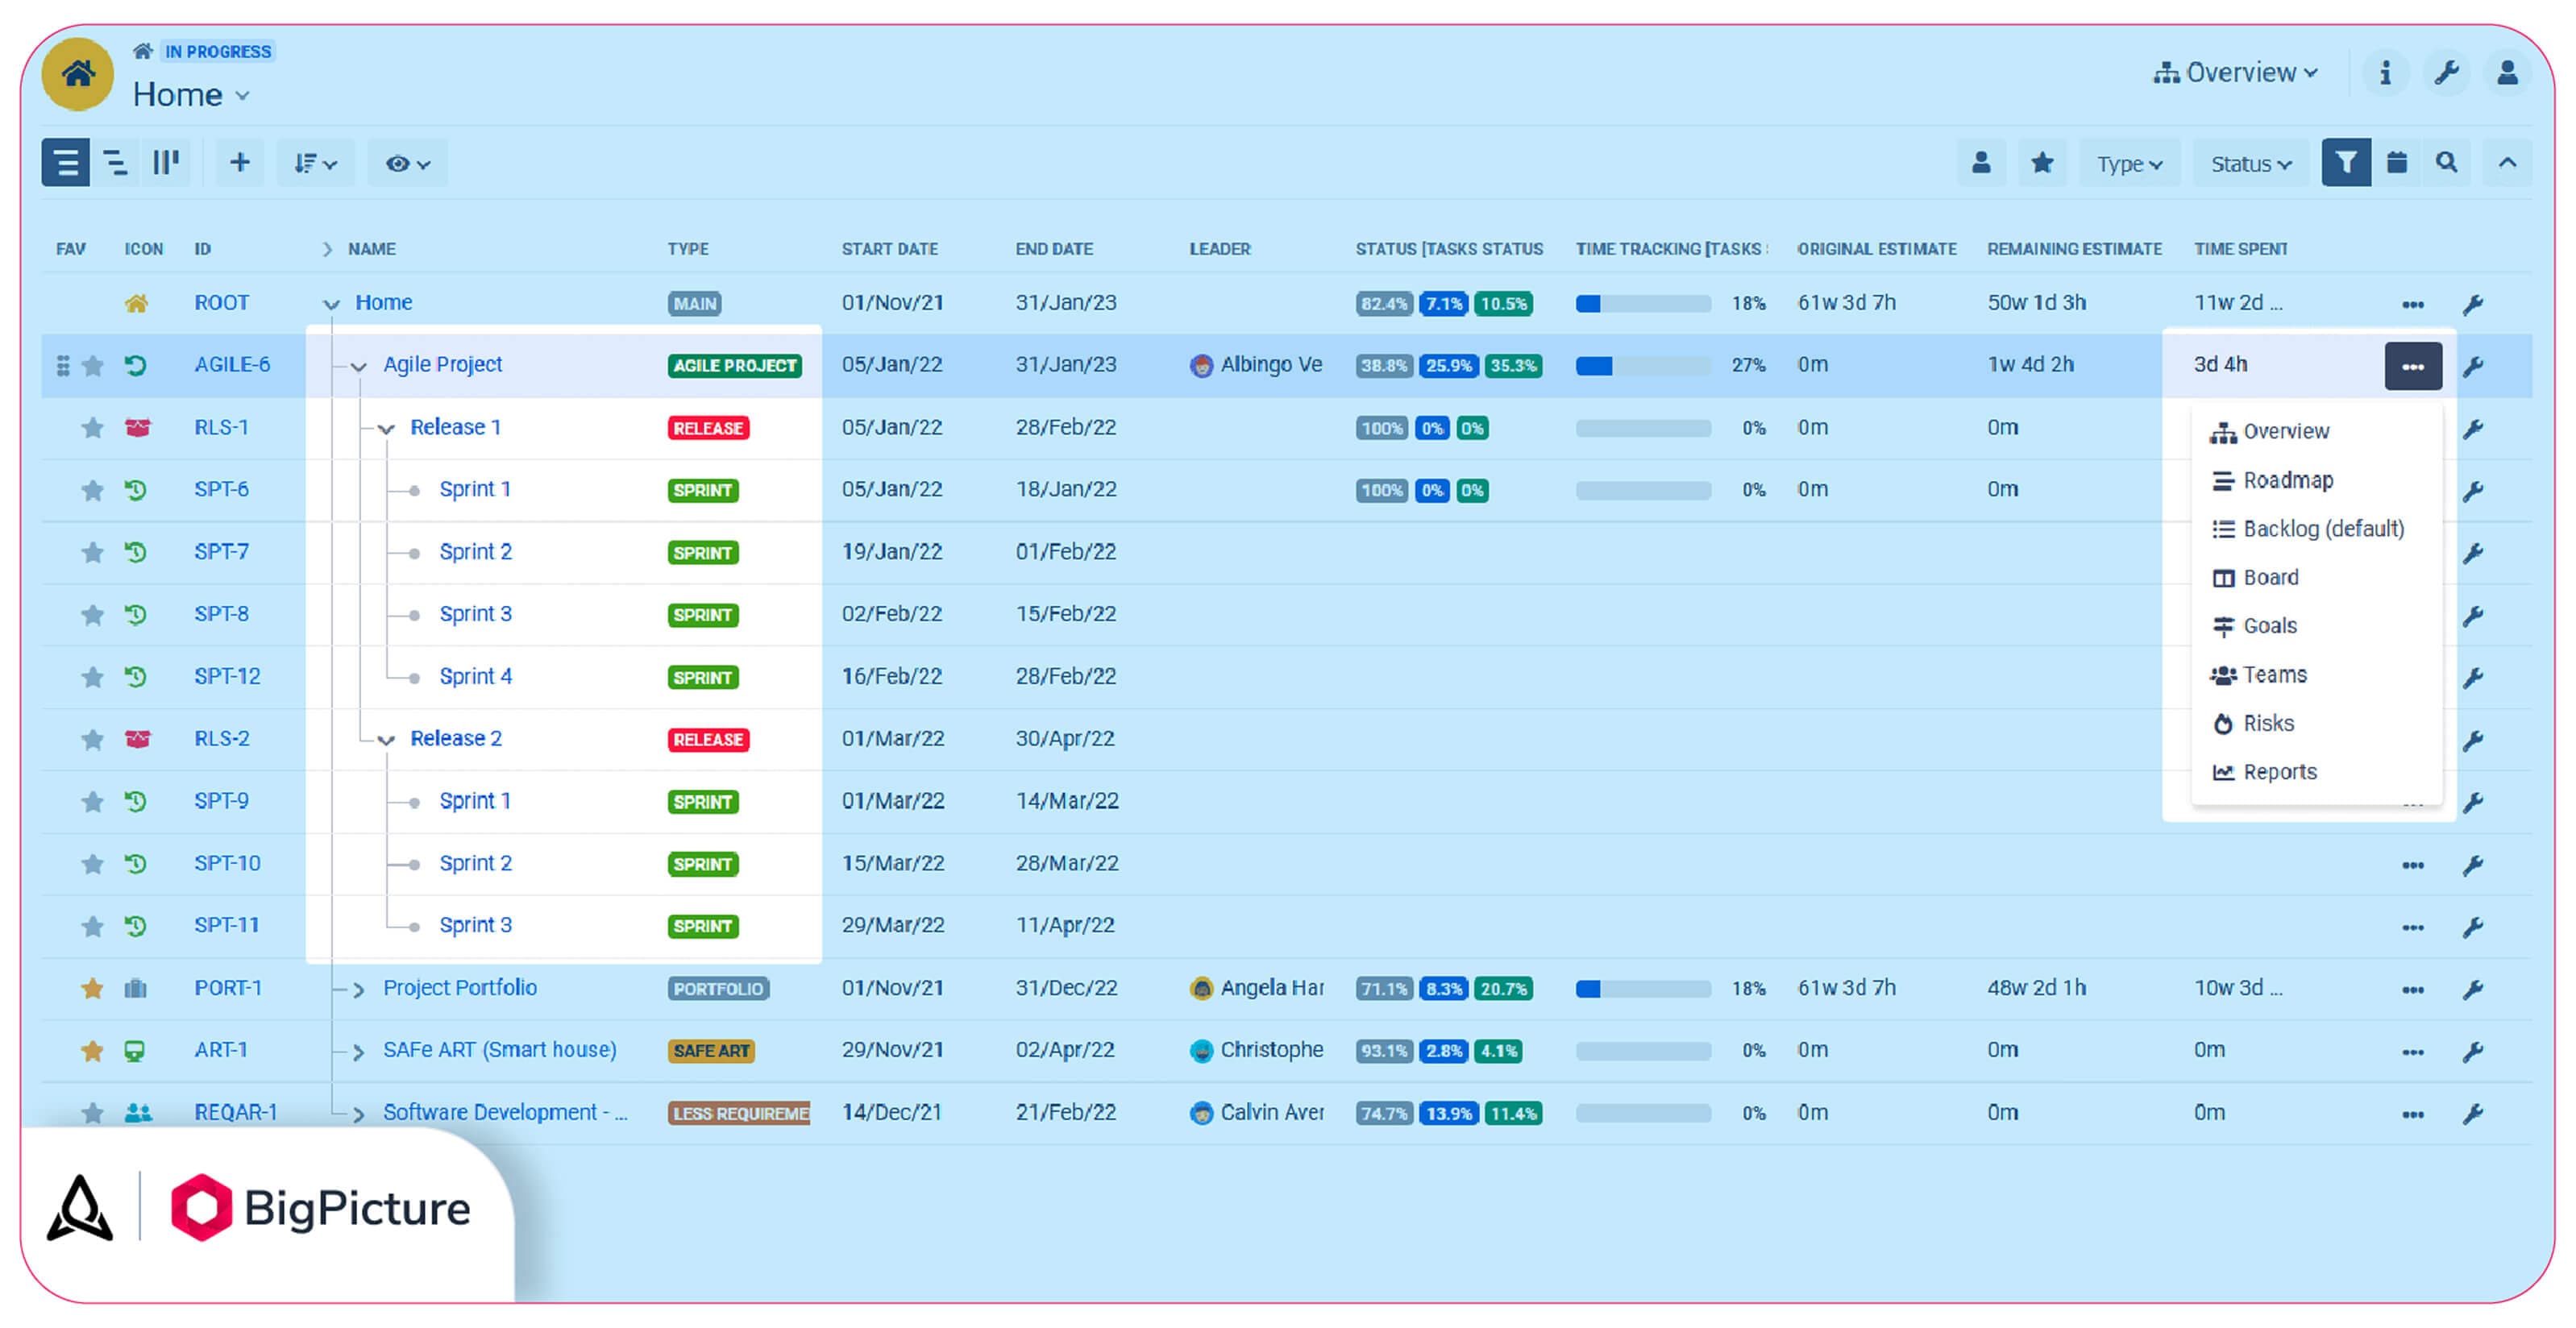Image resolution: width=2576 pixels, height=1328 pixels.
Task: Expand columns with arrow beside NAME header
Action: point(327,249)
